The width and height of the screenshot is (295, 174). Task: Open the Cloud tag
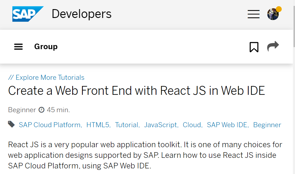192,125
